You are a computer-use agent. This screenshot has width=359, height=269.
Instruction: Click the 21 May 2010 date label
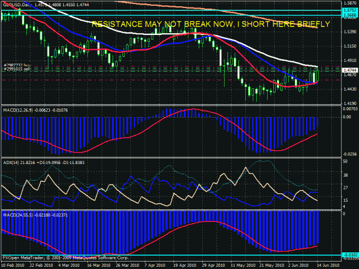click(x=272, y=266)
